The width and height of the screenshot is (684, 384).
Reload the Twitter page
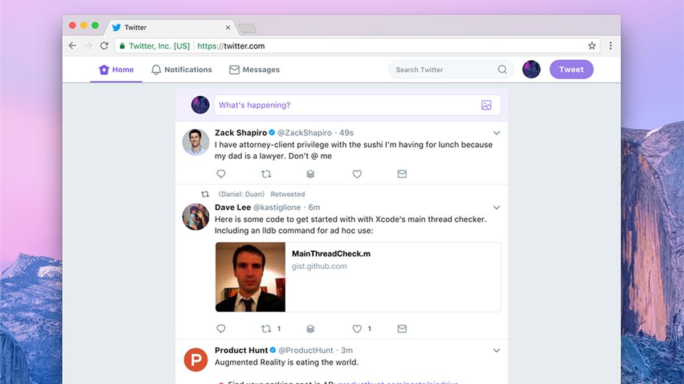tap(104, 46)
